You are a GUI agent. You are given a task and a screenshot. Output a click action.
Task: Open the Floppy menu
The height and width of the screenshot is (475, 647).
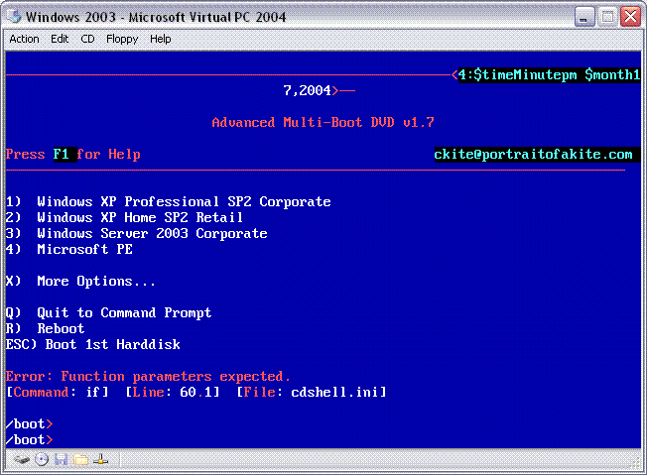pos(122,40)
